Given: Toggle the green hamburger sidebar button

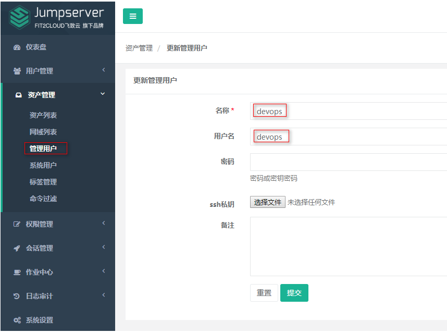Looking at the screenshot, I should pyautogui.click(x=132, y=16).
